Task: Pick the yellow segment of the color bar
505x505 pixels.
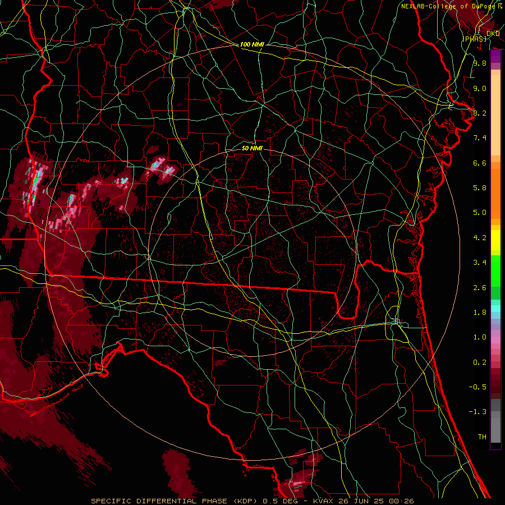Action: pos(495,240)
